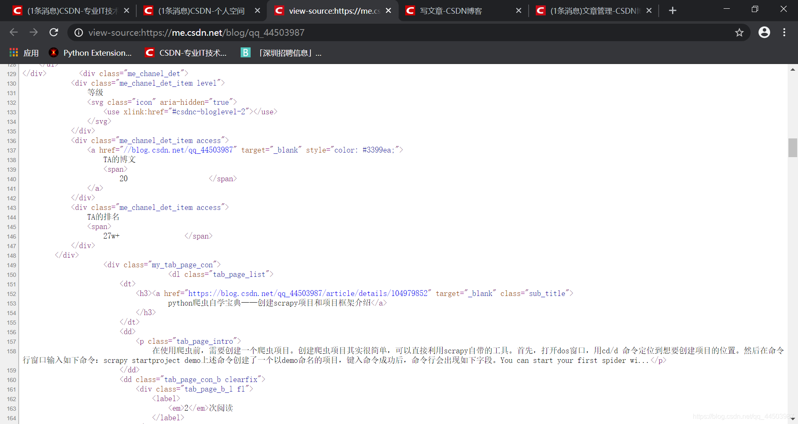Click the vertical scrollbar thumb

click(793, 148)
